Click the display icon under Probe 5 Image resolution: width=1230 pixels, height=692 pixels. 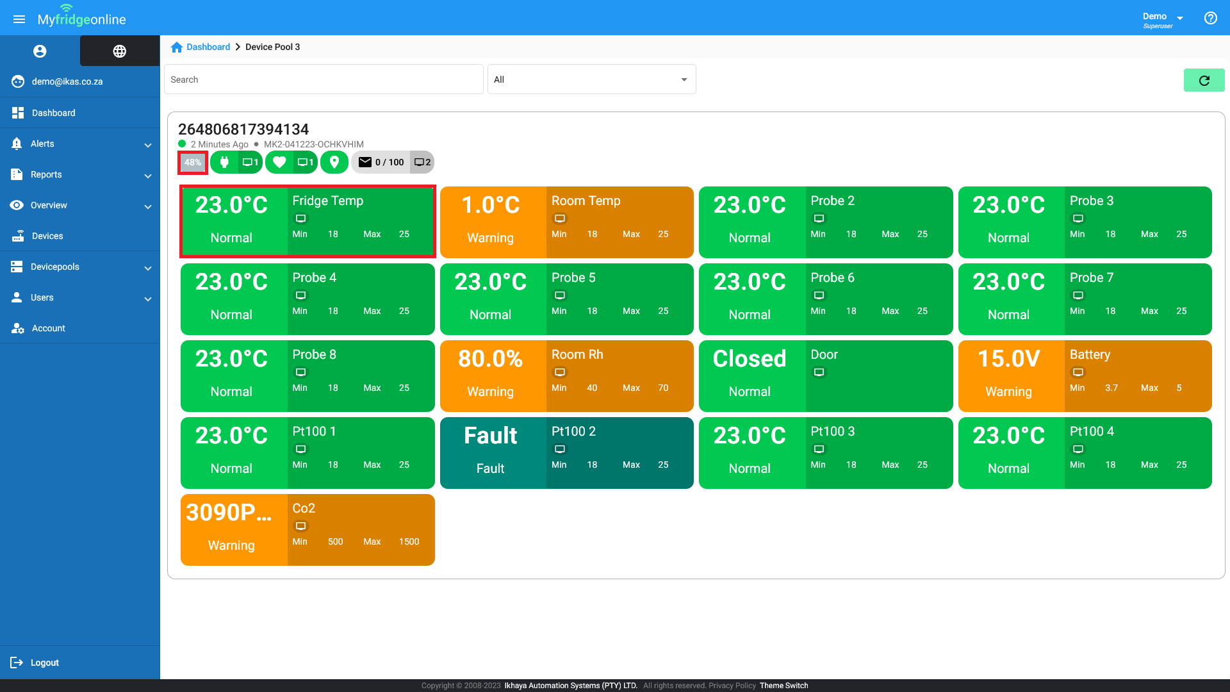click(560, 295)
